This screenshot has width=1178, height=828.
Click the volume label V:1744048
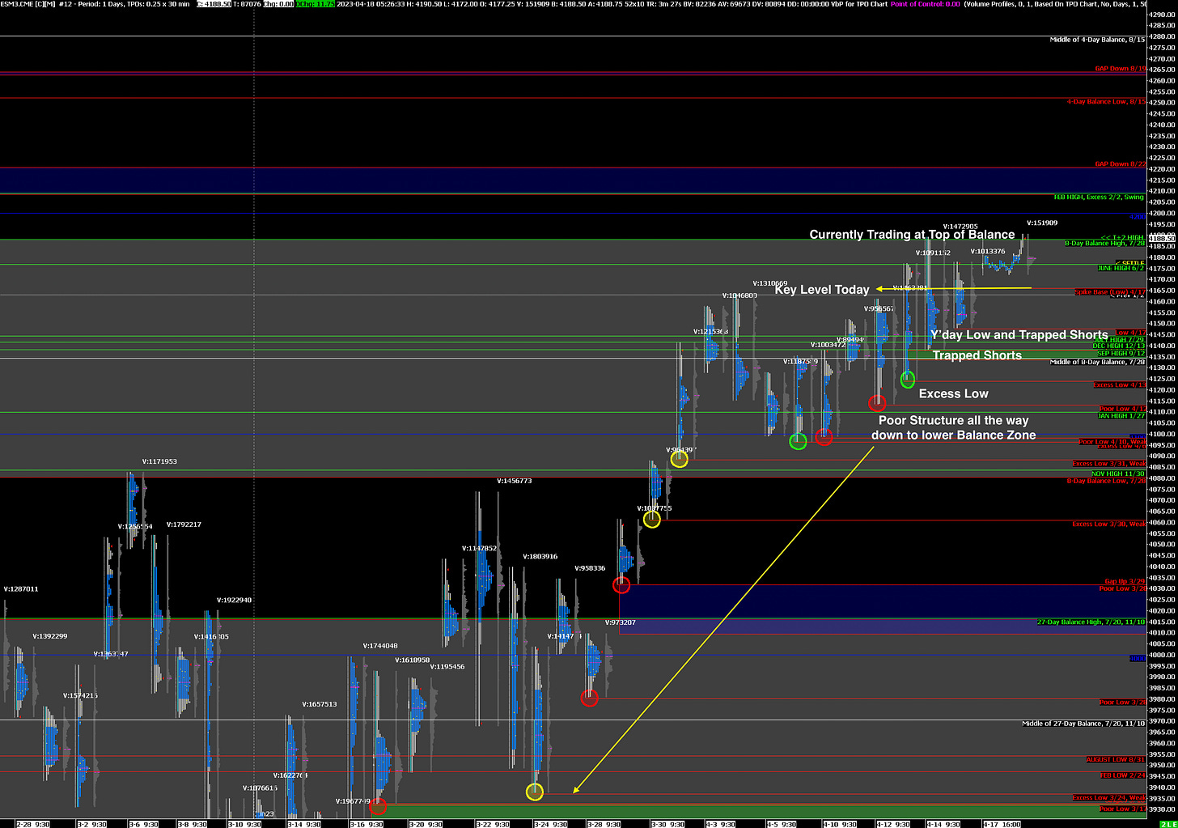point(380,647)
